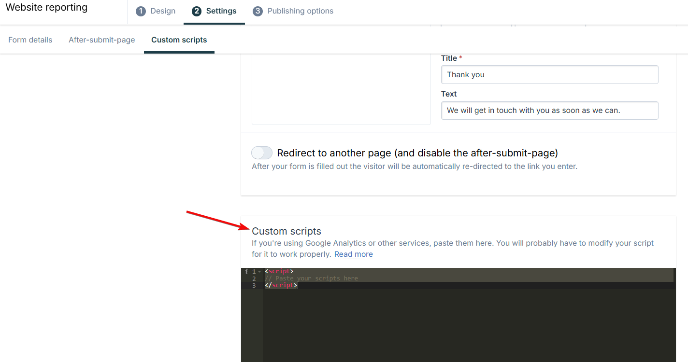Go to Publishing options step
688x362 pixels.
293,11
